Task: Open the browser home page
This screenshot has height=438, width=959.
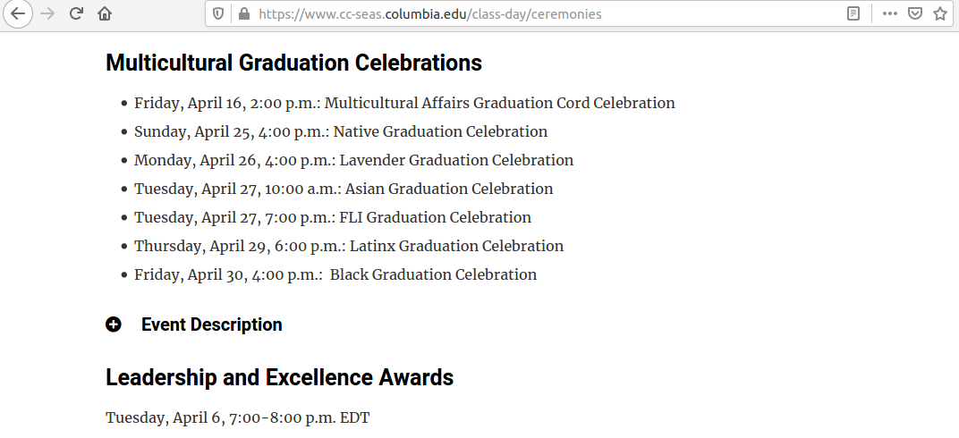Action: [x=105, y=13]
